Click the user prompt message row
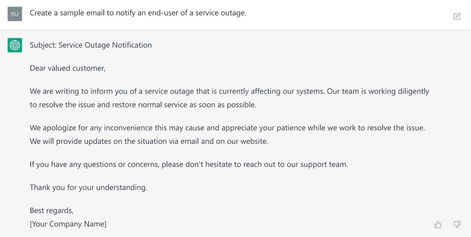Image resolution: width=471 pixels, height=237 pixels. (138, 13)
